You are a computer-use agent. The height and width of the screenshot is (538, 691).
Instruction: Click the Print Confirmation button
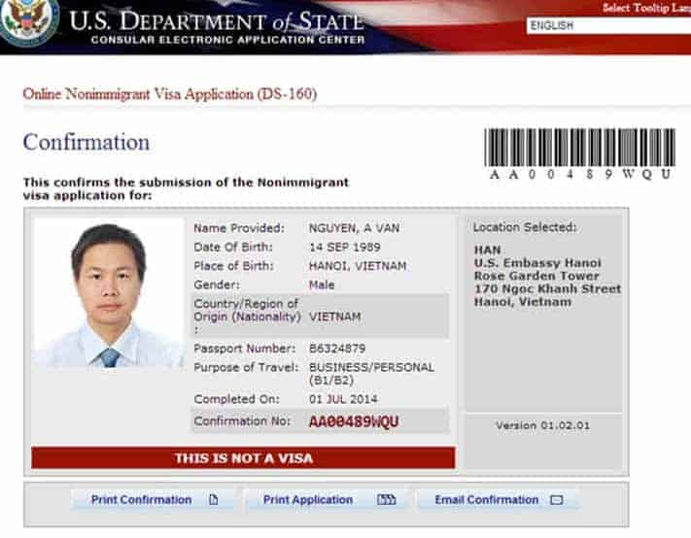coord(155,500)
